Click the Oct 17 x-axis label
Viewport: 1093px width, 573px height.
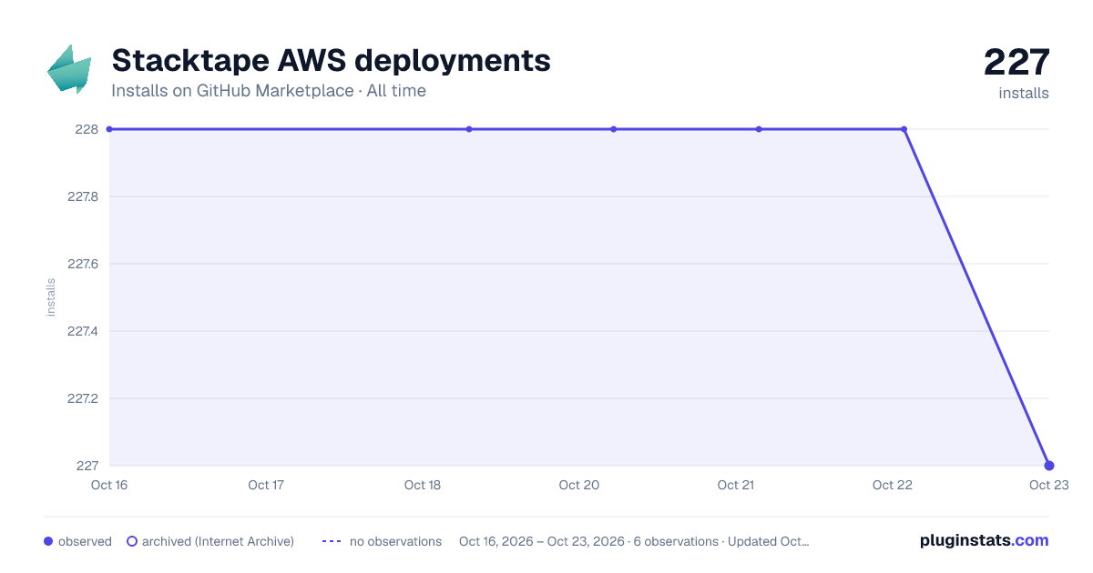[x=266, y=485]
